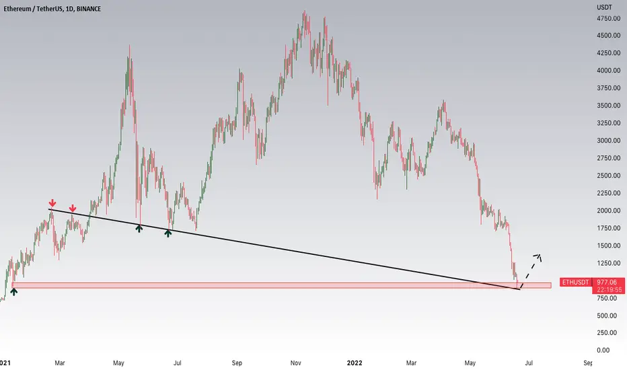This screenshot has width=627, height=370.
Task: Click the 500.00 price axis label
Action: 607,316
